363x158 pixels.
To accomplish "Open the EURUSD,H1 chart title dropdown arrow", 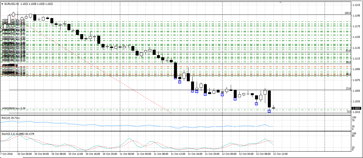I will tap(2, 4).
